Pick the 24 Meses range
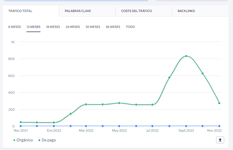The image size is (233, 150). [73, 27]
